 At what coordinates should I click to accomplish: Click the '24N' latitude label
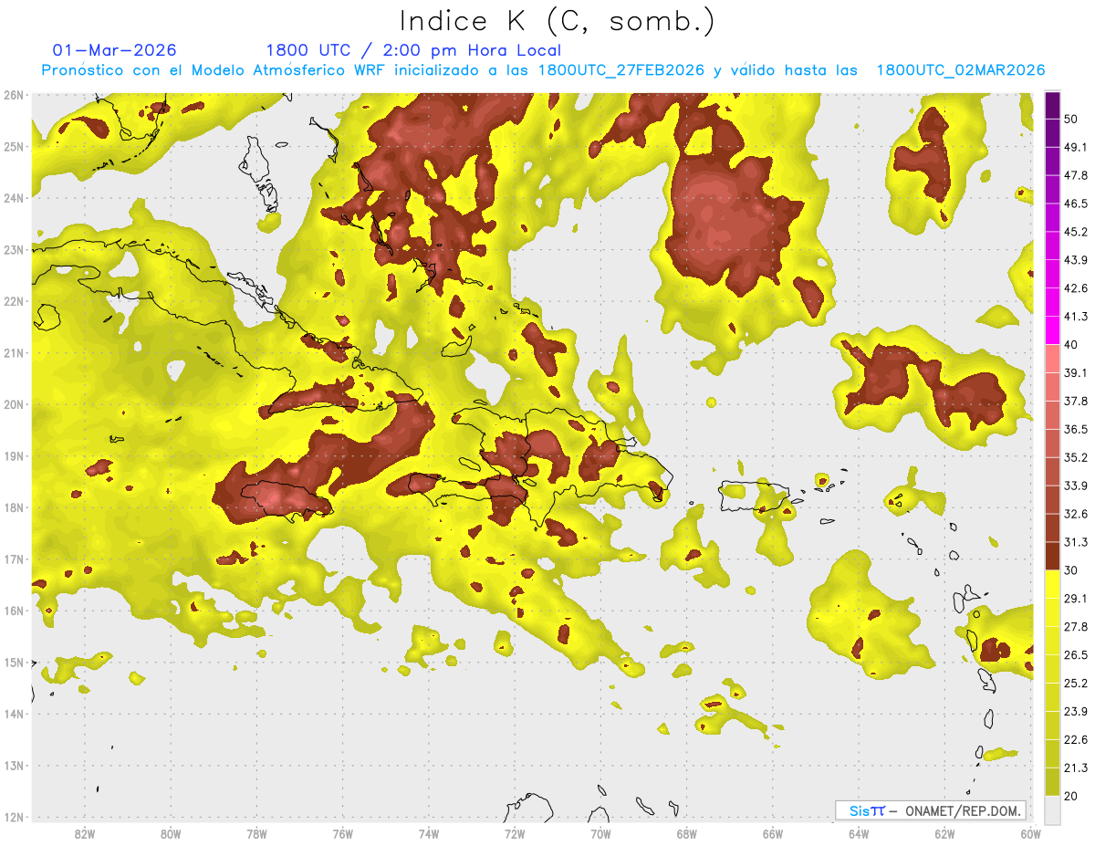(x=14, y=198)
